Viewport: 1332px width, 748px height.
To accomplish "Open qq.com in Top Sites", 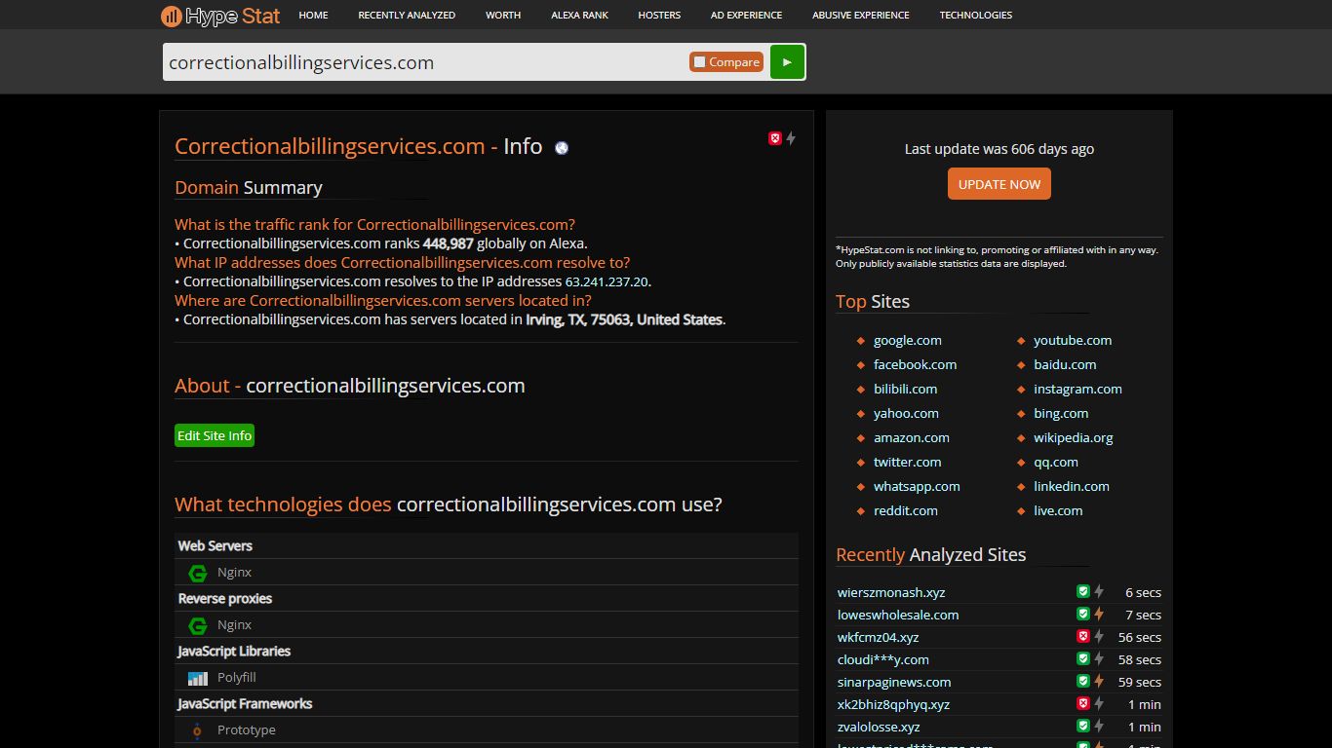I will pos(1056,462).
